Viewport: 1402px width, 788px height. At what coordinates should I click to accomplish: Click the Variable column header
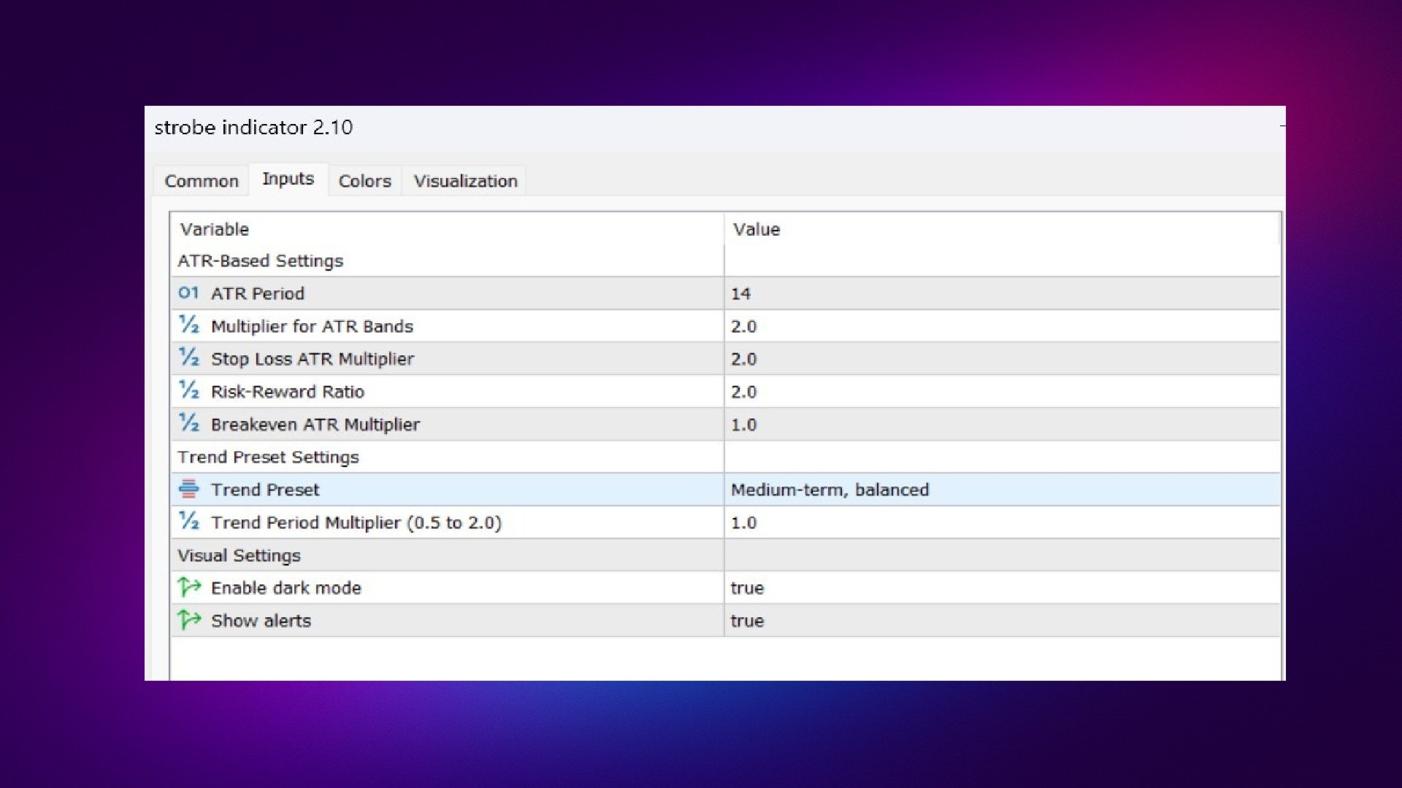tap(447, 229)
